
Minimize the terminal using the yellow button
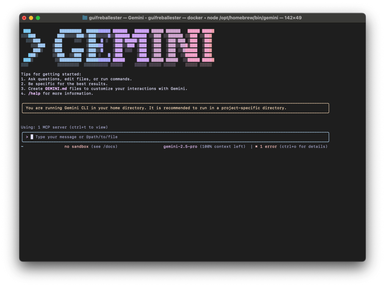pyautogui.click(x=31, y=18)
